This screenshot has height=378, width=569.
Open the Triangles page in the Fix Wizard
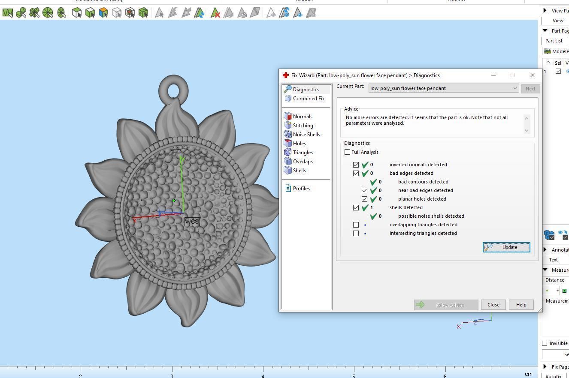tap(298, 153)
